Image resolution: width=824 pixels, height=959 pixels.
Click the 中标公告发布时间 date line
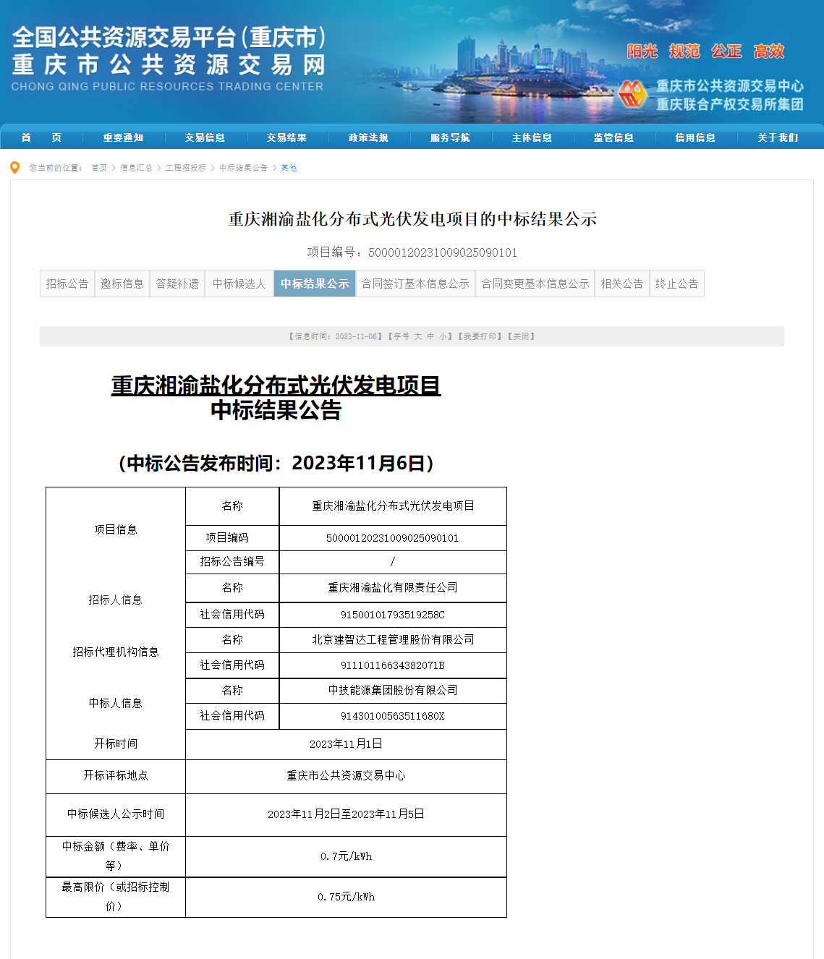pyautogui.click(x=276, y=463)
